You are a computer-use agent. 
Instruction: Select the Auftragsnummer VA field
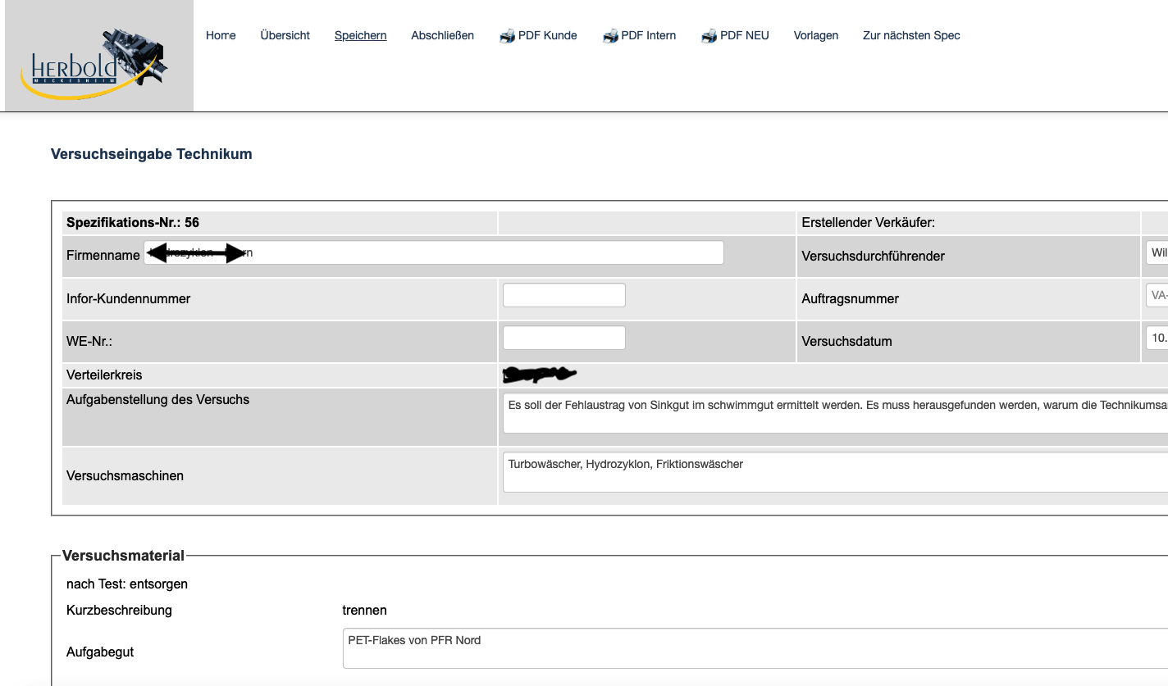pyautogui.click(x=1158, y=295)
